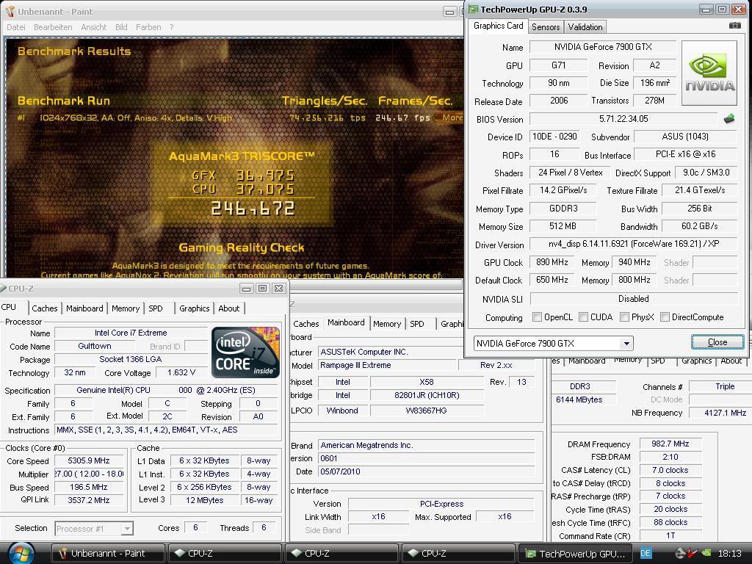Click the GPU name field NVIDIA GeForce 7900 GTX
This screenshot has height=564, width=752.
tap(603, 47)
